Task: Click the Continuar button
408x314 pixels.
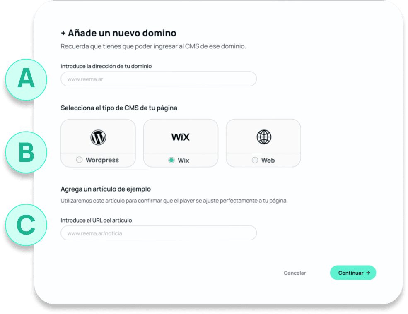Action: click(x=353, y=273)
